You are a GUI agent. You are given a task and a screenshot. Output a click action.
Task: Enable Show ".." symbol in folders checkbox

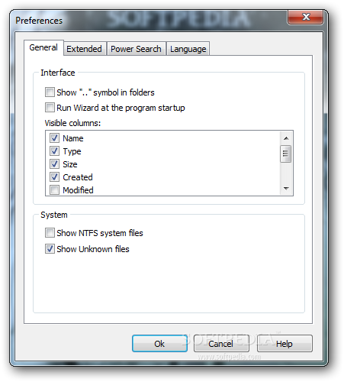50,92
